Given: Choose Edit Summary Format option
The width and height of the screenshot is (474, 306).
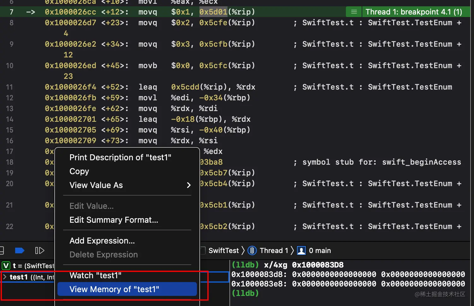Looking at the screenshot, I should (114, 220).
